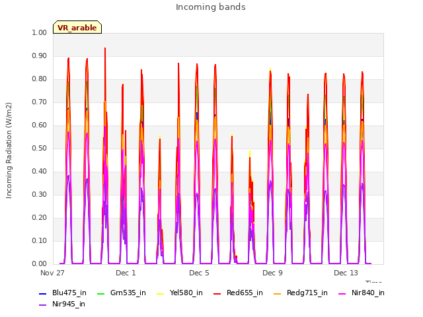Toggle the Grn535_in series in the legend

point(122,293)
